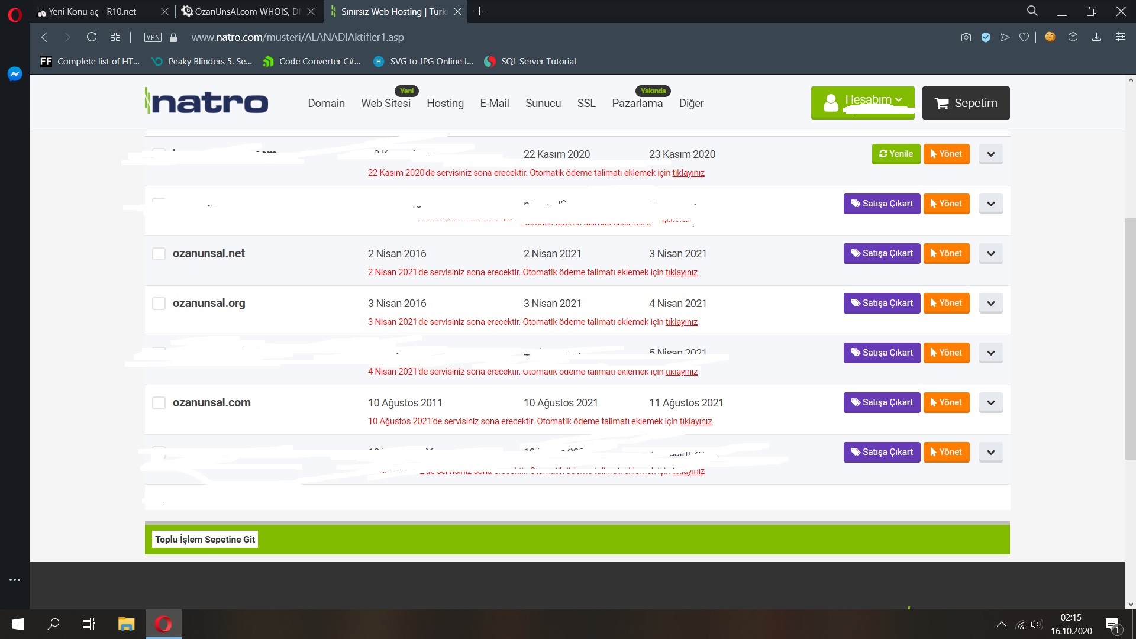Check the ozanunsal.com checkbox
The width and height of the screenshot is (1136, 639).
pyautogui.click(x=159, y=403)
